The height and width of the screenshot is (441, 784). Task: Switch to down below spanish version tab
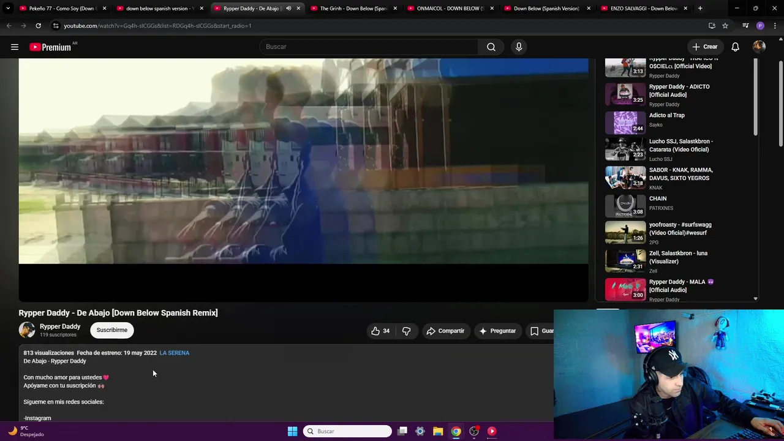click(x=159, y=9)
